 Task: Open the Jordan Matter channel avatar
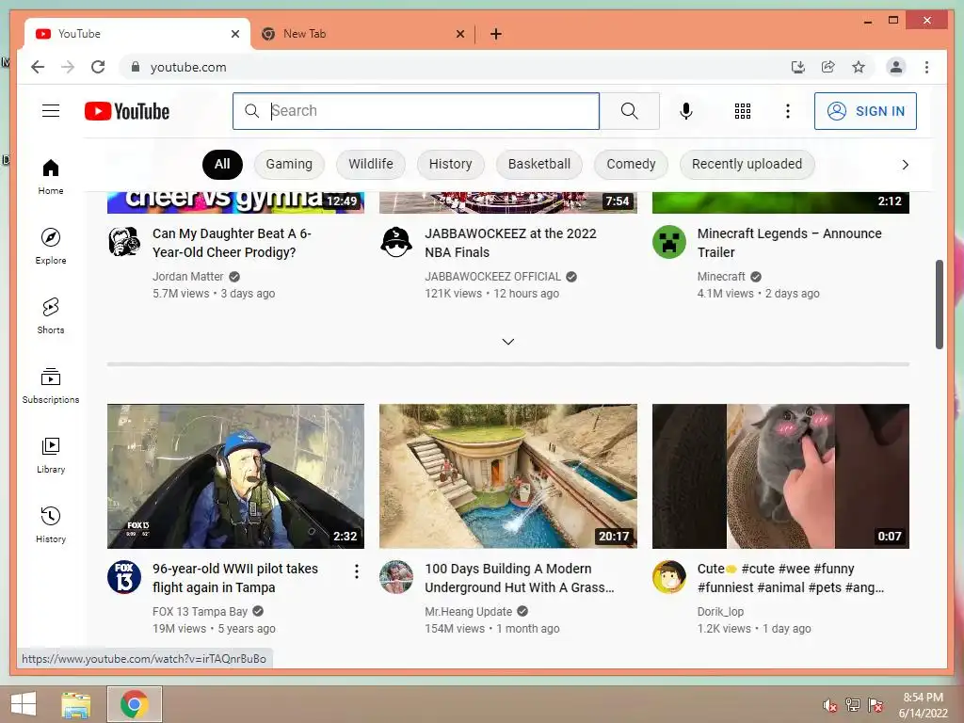click(x=124, y=242)
